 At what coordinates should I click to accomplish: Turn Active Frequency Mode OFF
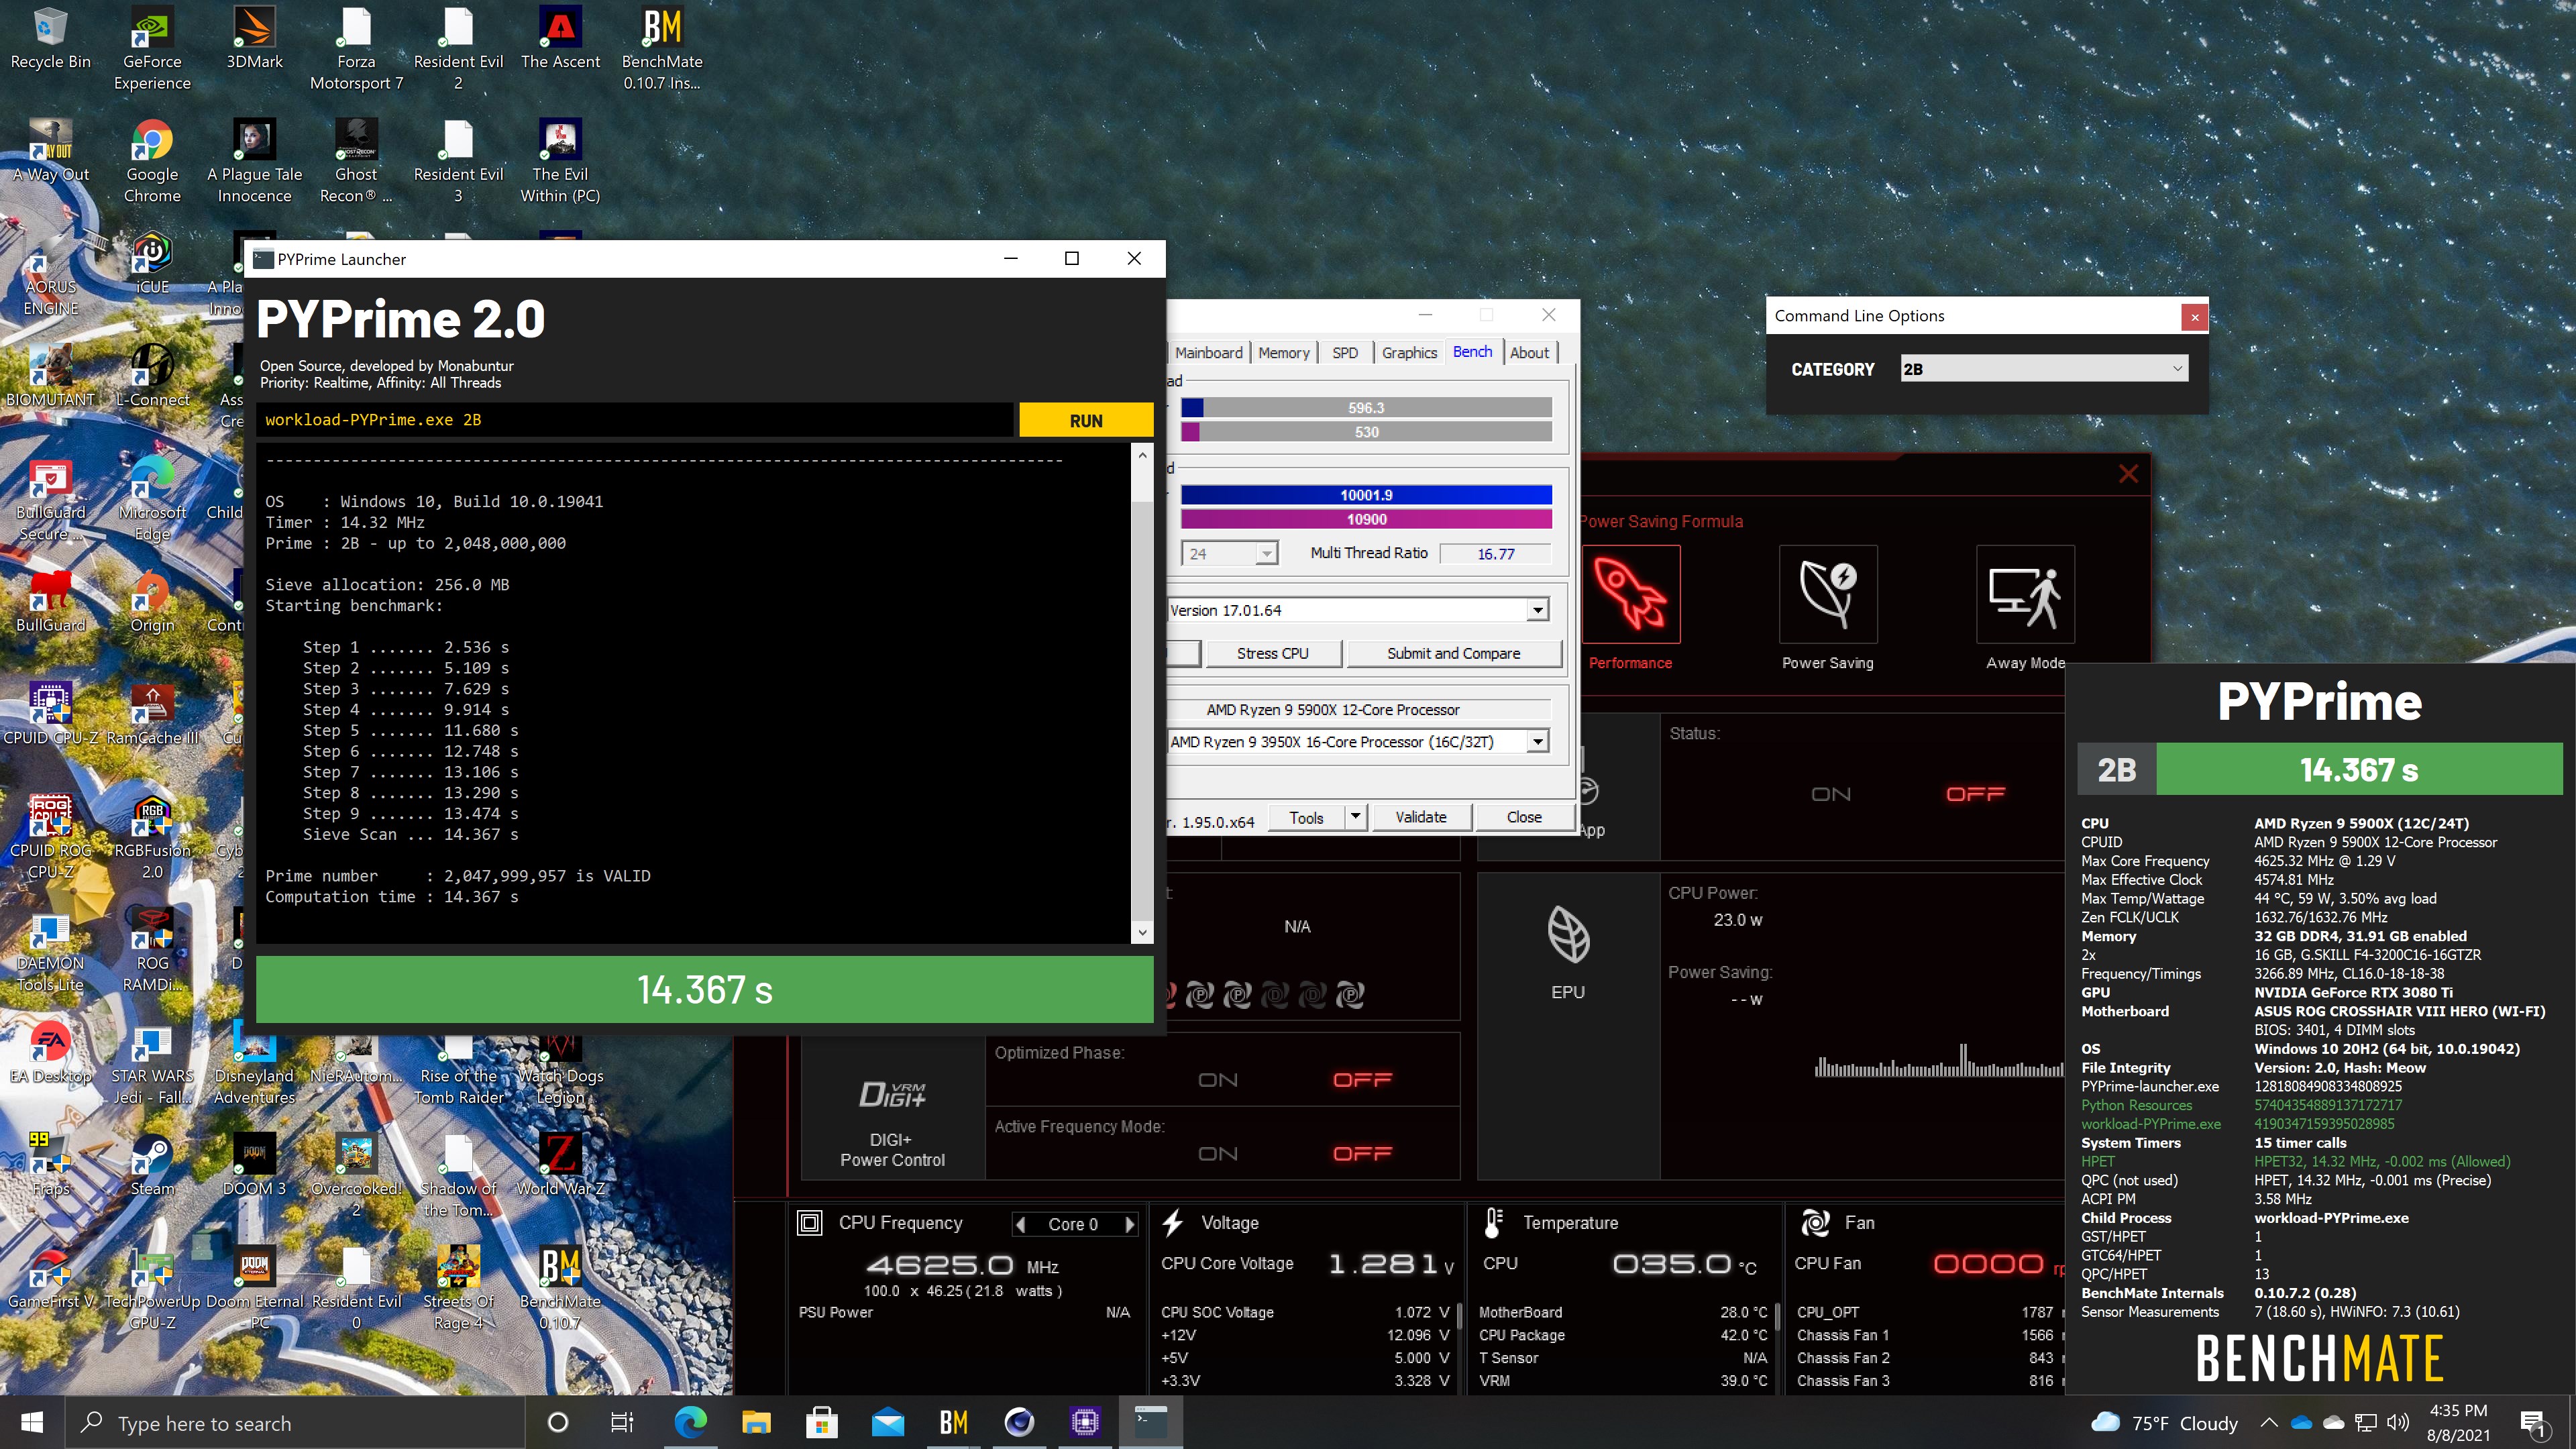click(x=1362, y=1154)
